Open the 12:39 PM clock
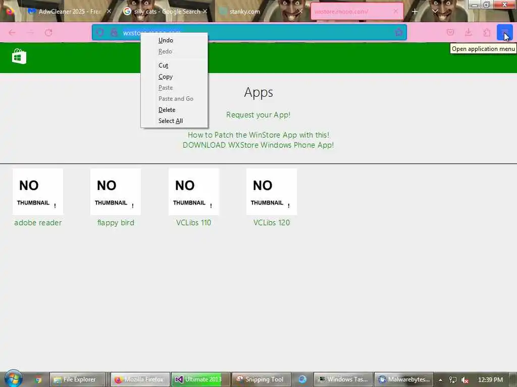Viewport: 517px width, 387px height. coord(490,380)
